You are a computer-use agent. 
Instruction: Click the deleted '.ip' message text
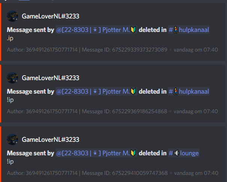(10, 38)
